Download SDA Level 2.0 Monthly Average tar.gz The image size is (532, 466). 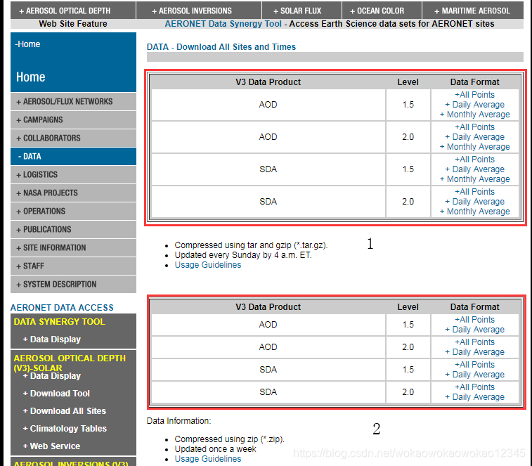(474, 211)
